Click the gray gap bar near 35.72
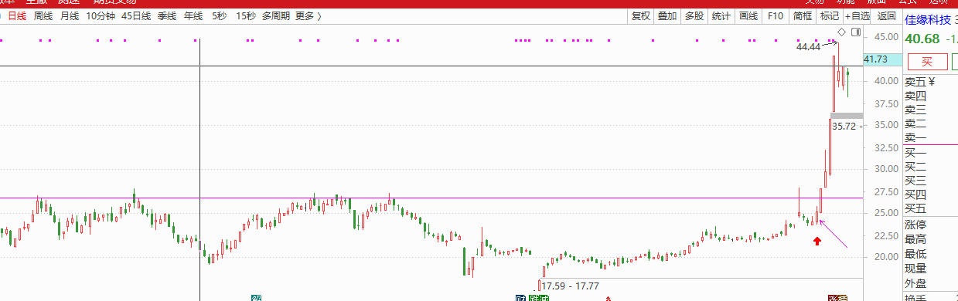The image size is (958, 301). (x=846, y=116)
